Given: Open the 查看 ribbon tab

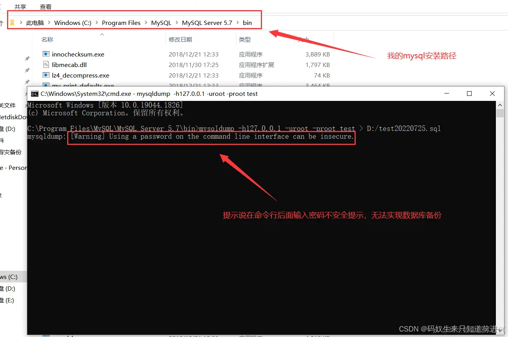Looking at the screenshot, I should click(46, 7).
